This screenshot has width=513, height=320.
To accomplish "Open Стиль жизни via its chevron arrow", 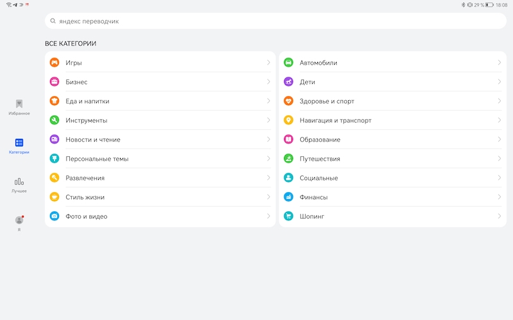I will point(269,197).
